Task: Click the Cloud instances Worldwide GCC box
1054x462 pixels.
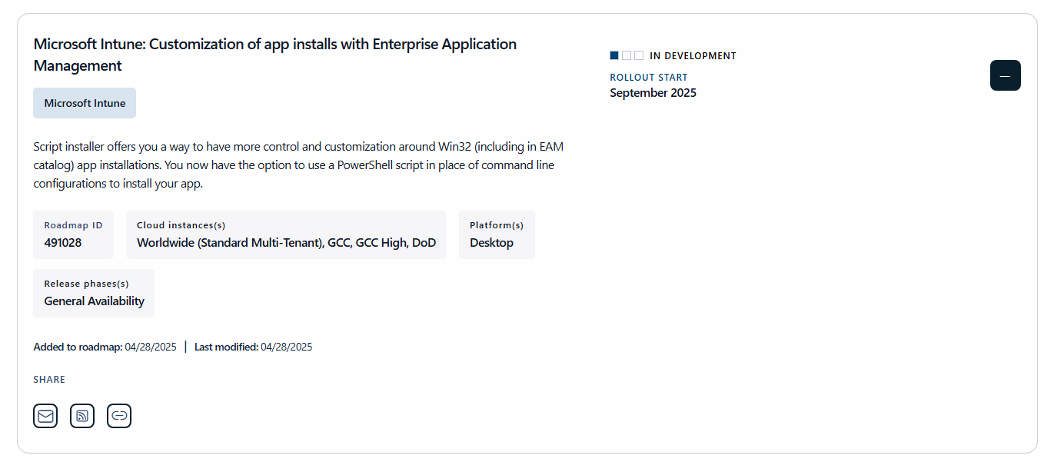Action: pyautogui.click(x=286, y=234)
